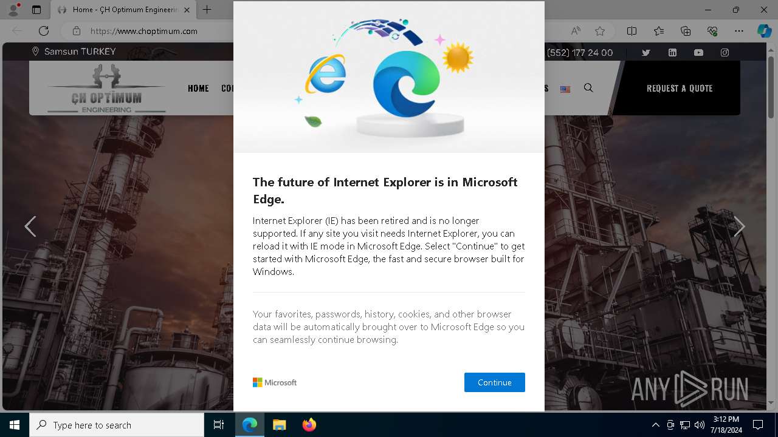Open the Collections icon
Viewport: 778px width, 437px height.
tap(686, 31)
